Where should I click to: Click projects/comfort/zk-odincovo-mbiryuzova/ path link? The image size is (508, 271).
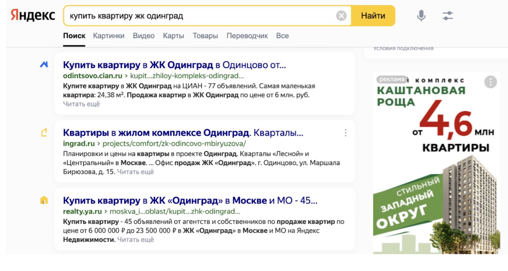click(174, 144)
